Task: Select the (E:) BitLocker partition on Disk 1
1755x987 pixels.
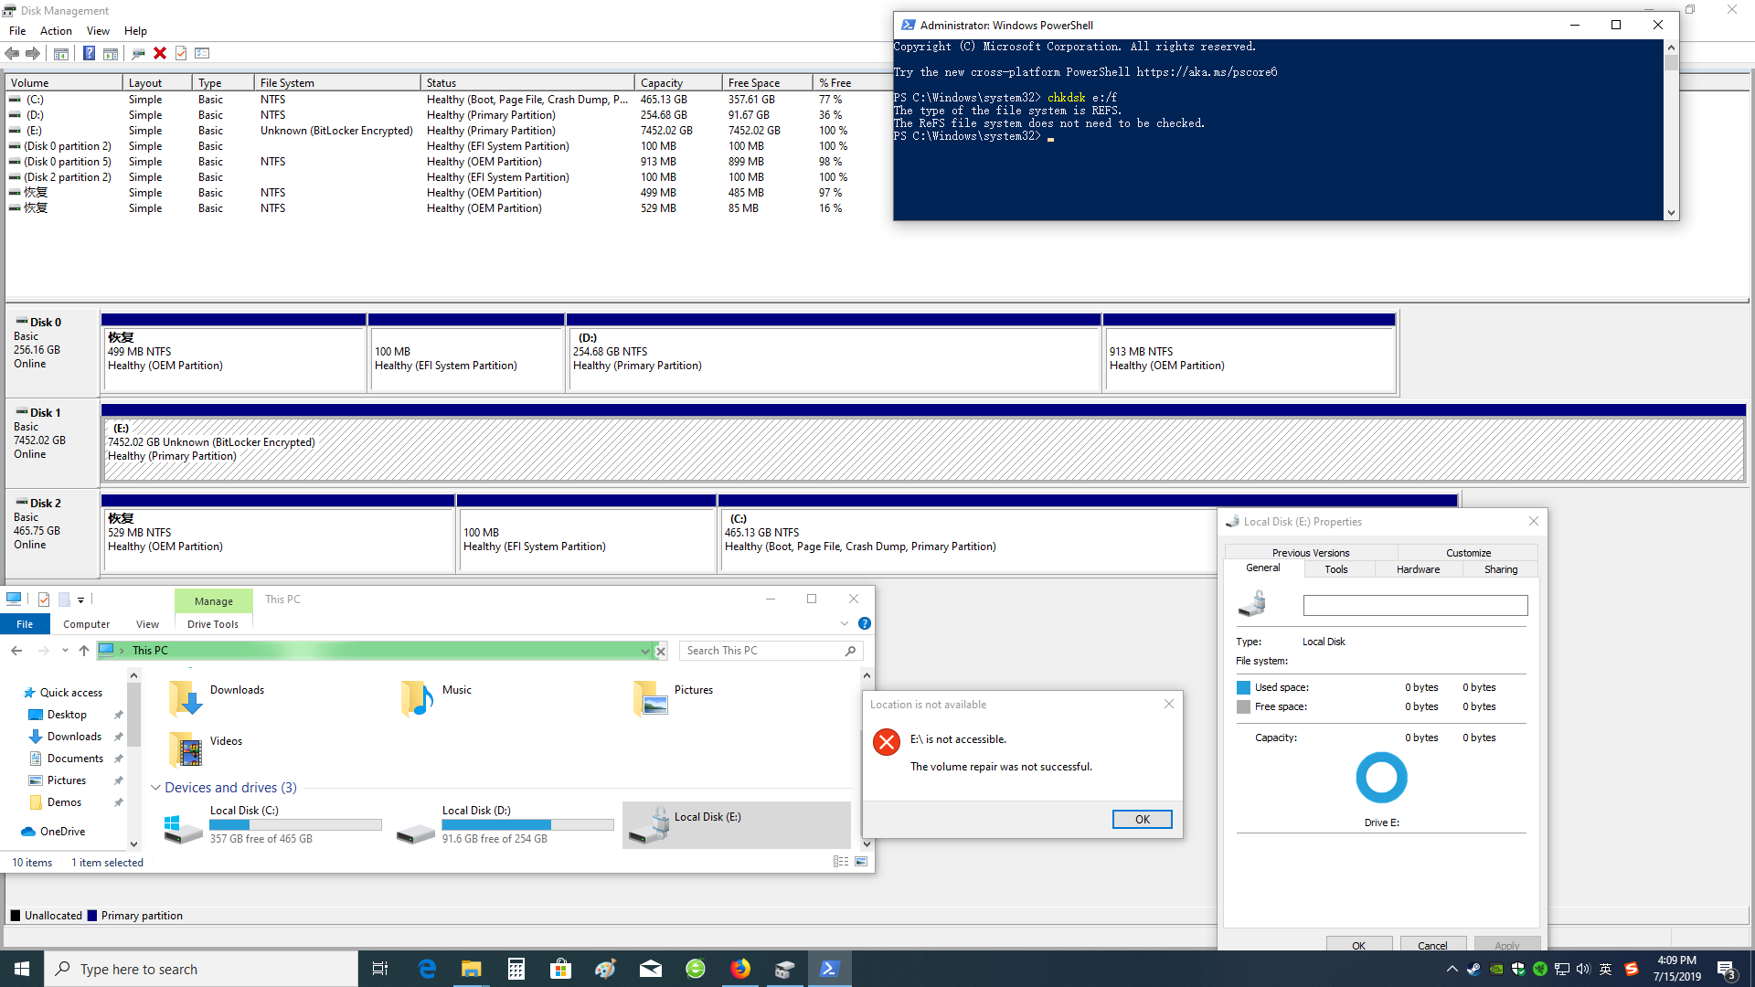Action: coord(923,449)
